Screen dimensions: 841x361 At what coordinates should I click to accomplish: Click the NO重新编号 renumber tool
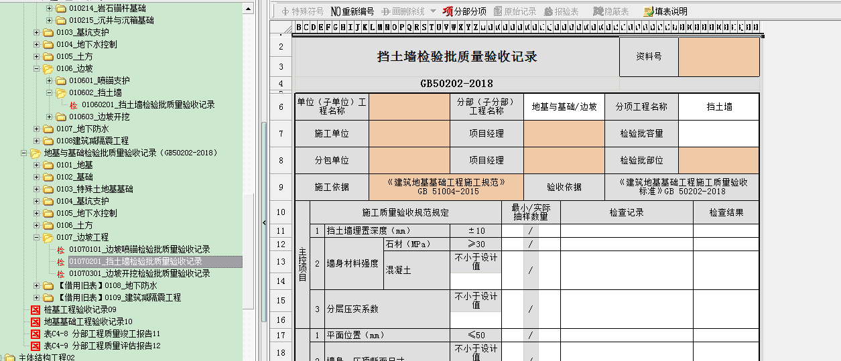coord(352,11)
